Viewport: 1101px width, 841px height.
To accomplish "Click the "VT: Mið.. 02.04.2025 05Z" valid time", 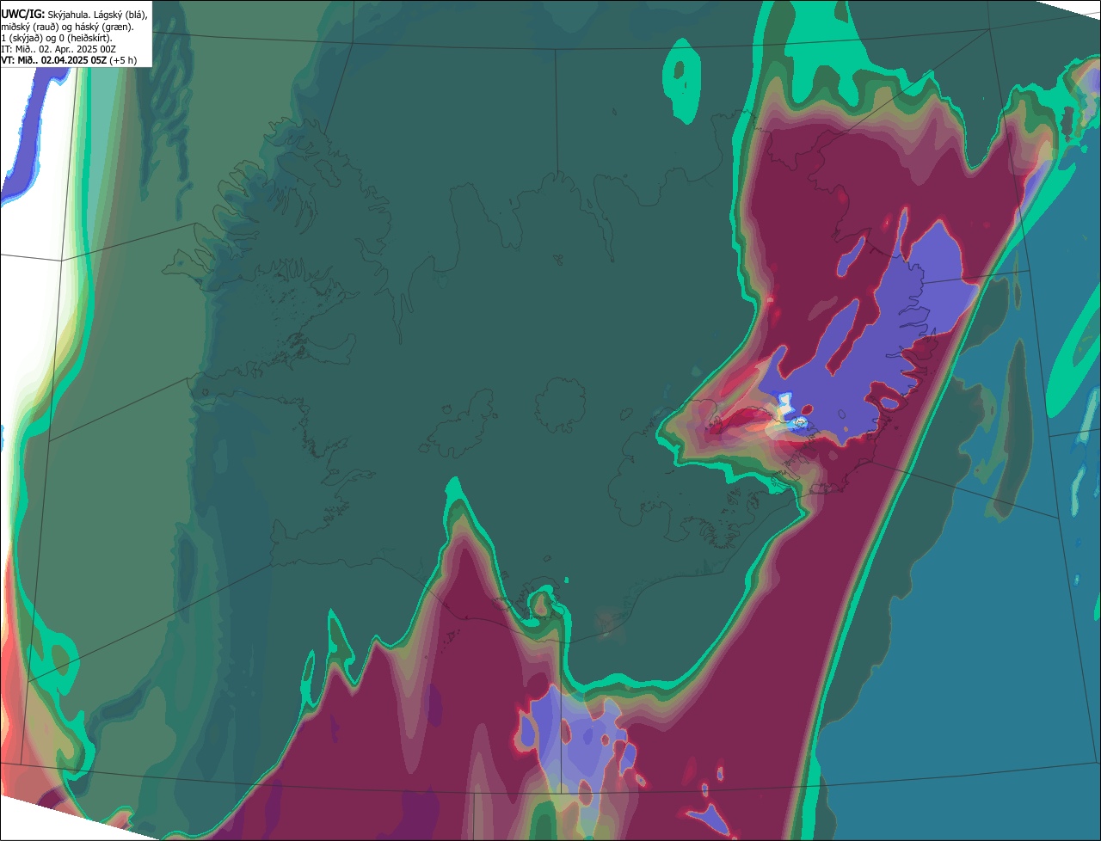I will point(53,60).
